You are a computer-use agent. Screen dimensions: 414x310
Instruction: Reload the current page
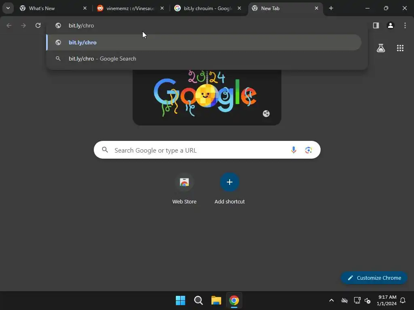[38, 25]
